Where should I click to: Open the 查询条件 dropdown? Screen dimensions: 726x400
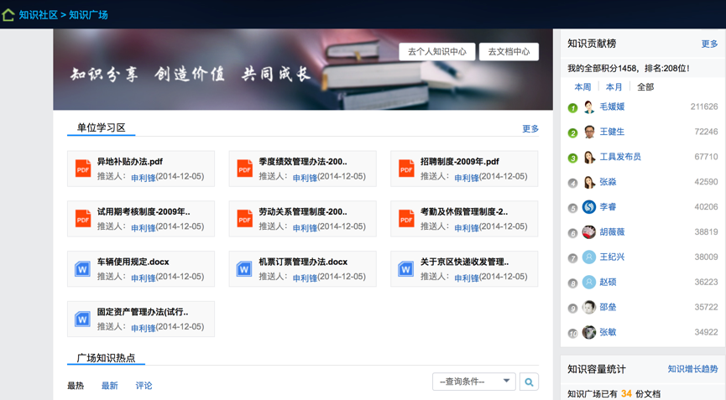click(x=473, y=382)
